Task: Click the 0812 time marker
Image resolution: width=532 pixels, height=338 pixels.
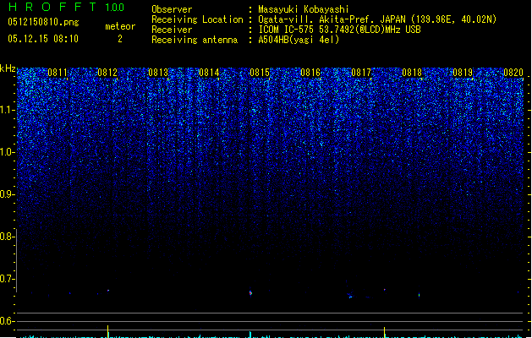Action: 107,73
